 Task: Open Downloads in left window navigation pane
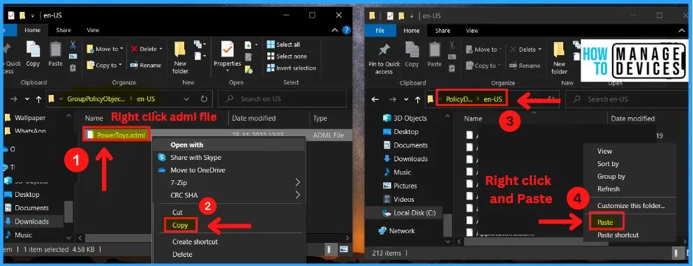pyautogui.click(x=32, y=221)
